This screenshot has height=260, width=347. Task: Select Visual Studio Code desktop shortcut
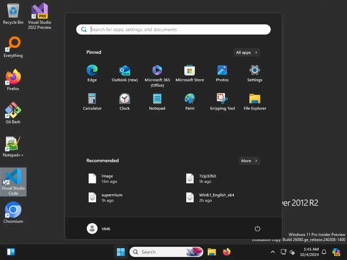pyautogui.click(x=13, y=182)
